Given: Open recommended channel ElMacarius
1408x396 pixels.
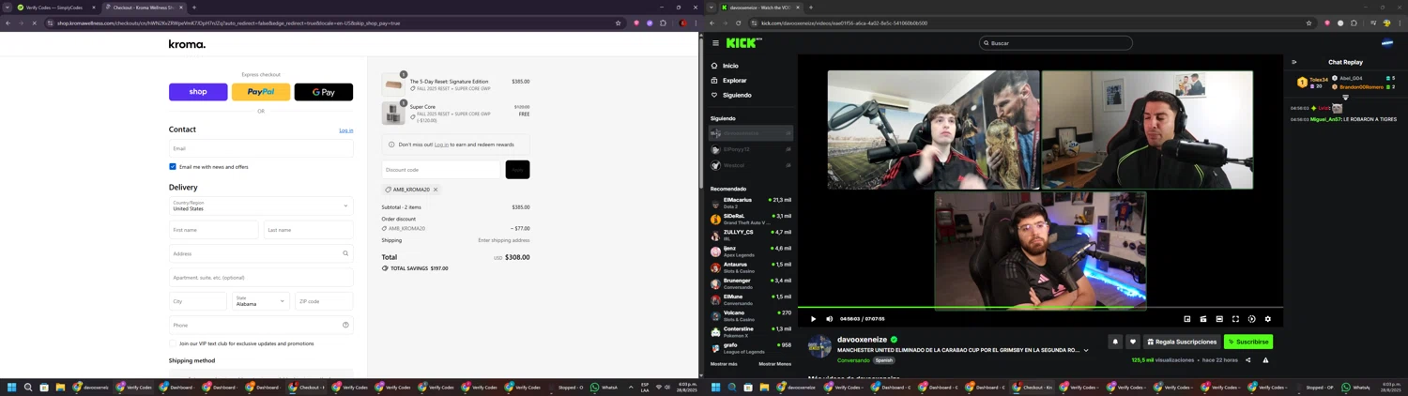Looking at the screenshot, I should pos(751,203).
